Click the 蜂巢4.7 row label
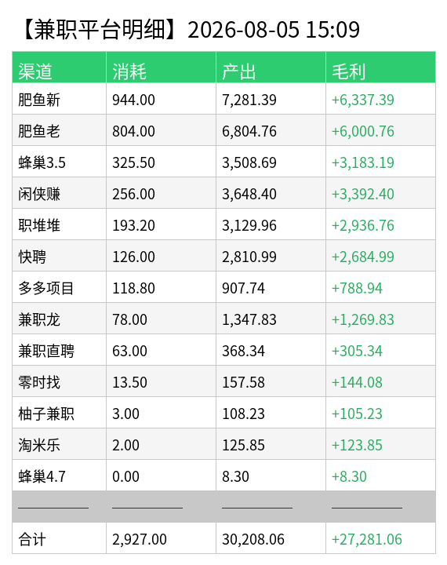 click(x=42, y=476)
